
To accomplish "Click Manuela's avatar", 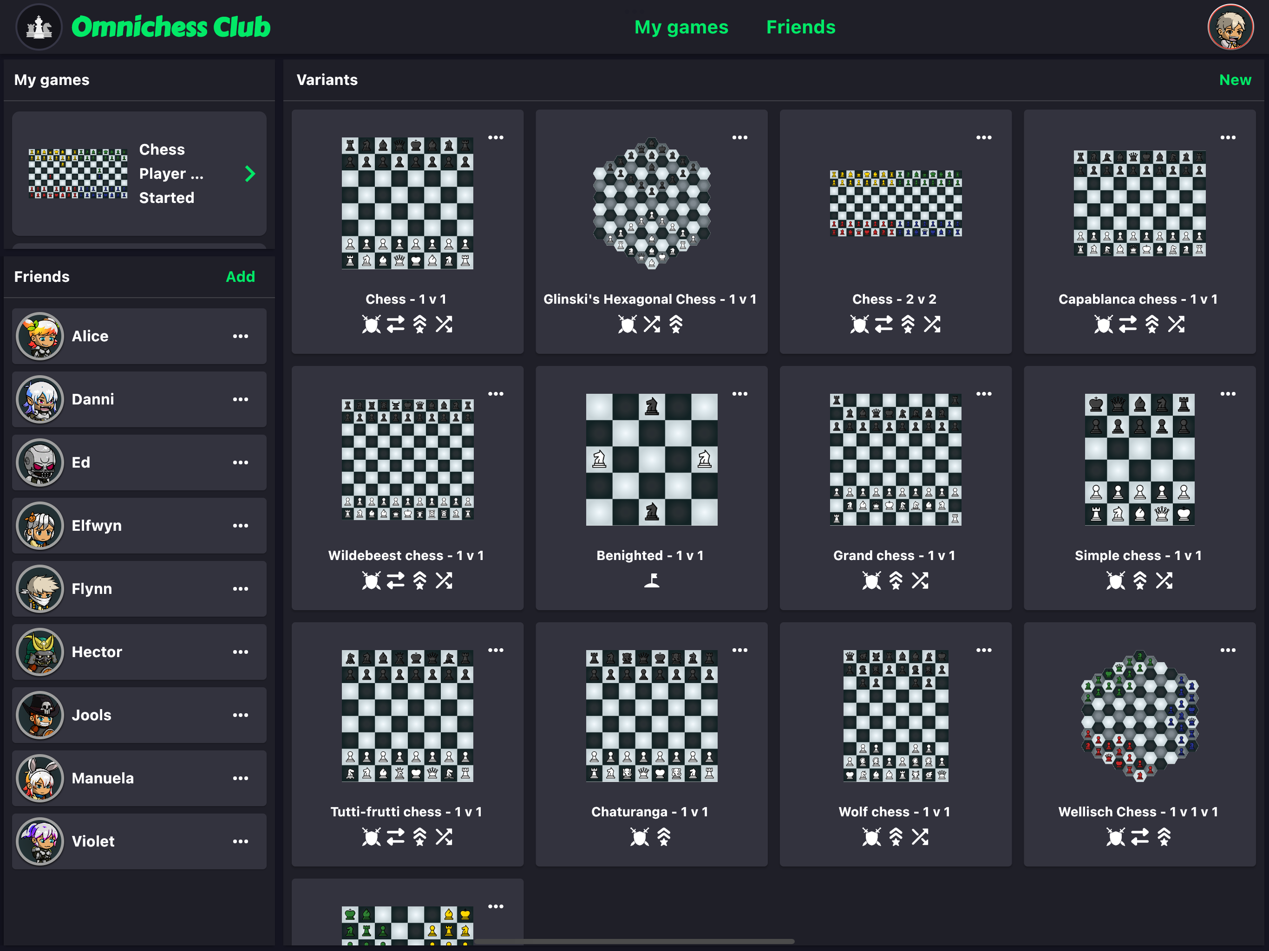I will (39, 778).
